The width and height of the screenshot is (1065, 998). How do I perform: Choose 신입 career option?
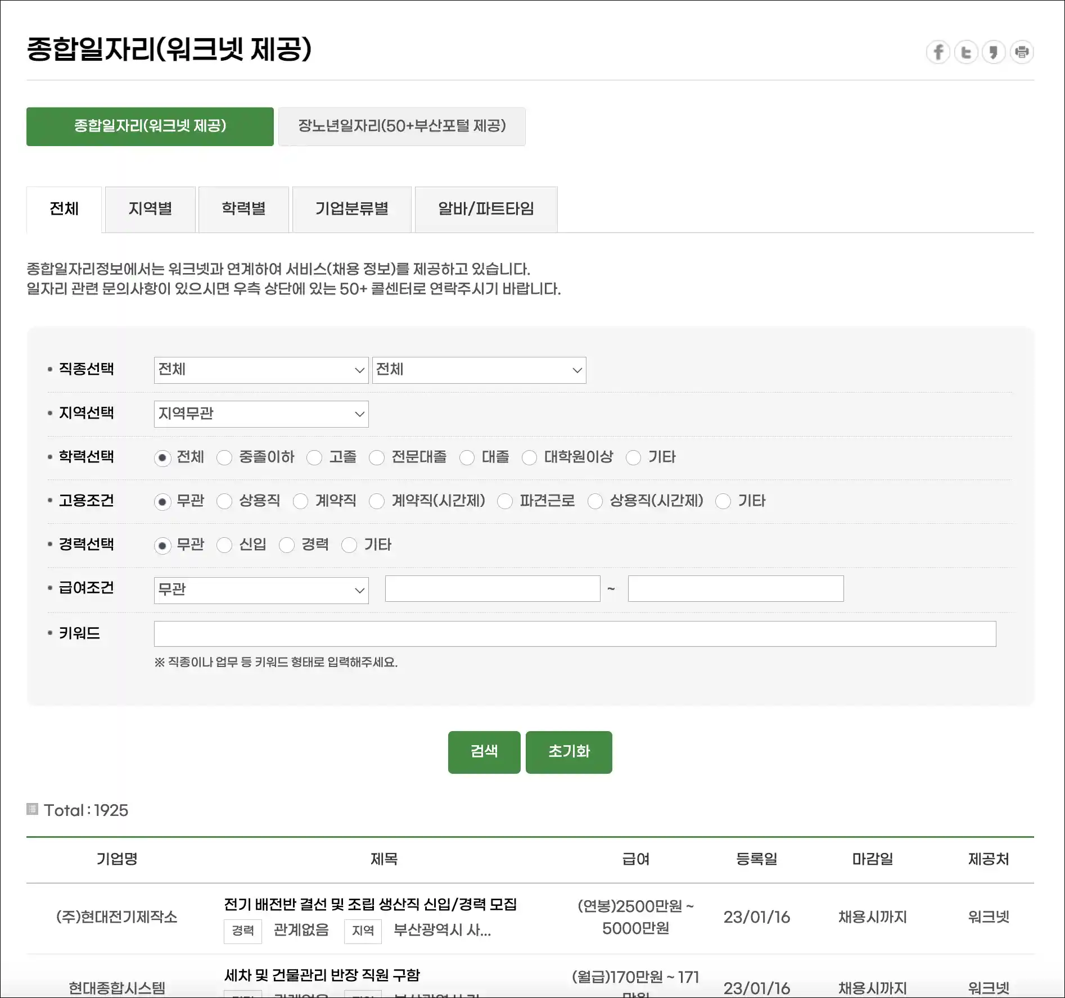point(224,545)
